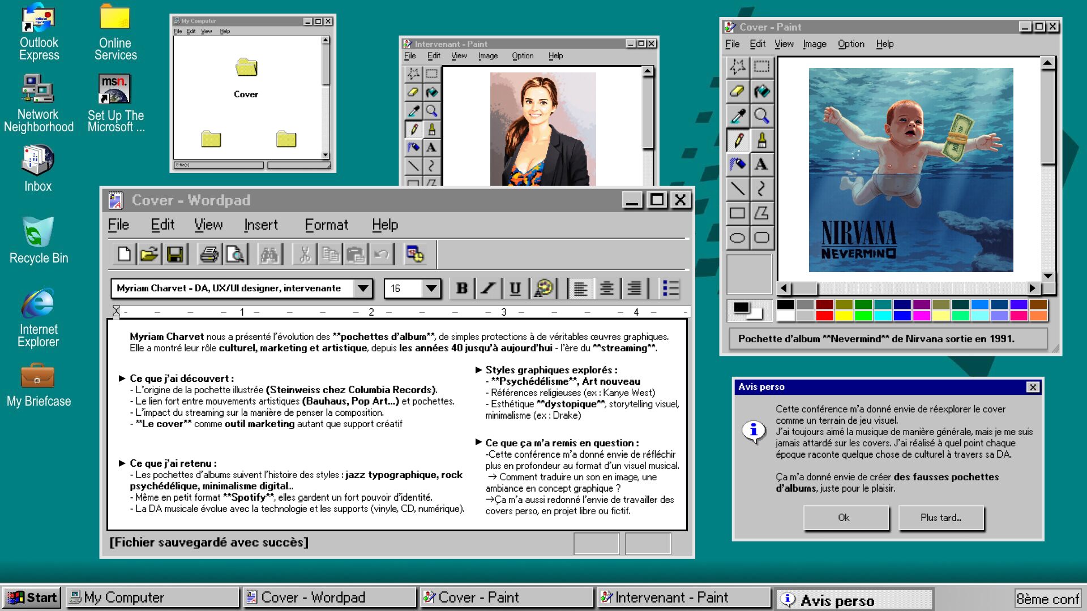Open the Insert menu in Wordpad

tap(261, 225)
